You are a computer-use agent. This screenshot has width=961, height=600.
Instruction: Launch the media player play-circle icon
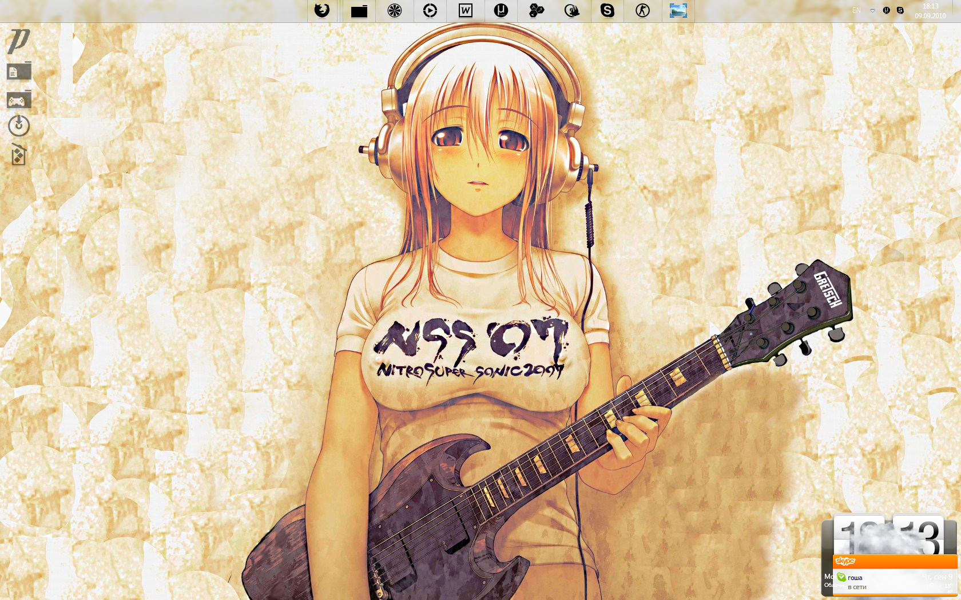click(x=430, y=10)
